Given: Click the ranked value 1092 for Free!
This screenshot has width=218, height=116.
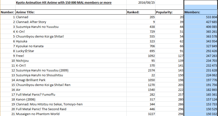Looking at the screenshot, I should [x=141, y=56].
